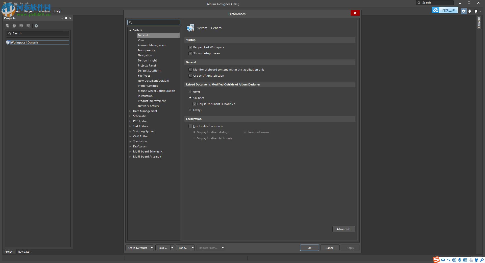Close the Projects panel
485x263 pixels.
coord(70,18)
